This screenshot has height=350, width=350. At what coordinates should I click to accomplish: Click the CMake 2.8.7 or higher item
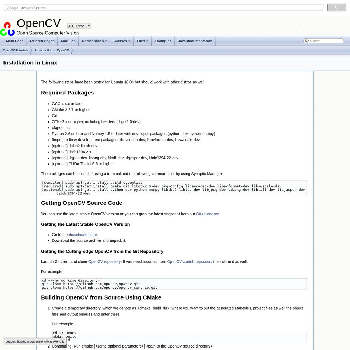pos(71,110)
